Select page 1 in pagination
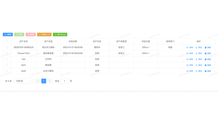The width and height of the screenshot is (218, 122). [x=44, y=81]
